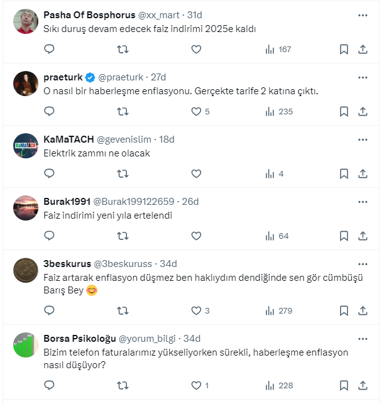Image resolution: width=384 pixels, height=404 pixels.
Task: Reply to 3beskurus's tweet
Action: 49,310
